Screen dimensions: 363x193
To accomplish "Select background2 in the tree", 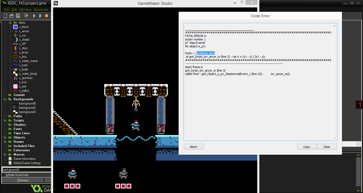I will point(27,108).
